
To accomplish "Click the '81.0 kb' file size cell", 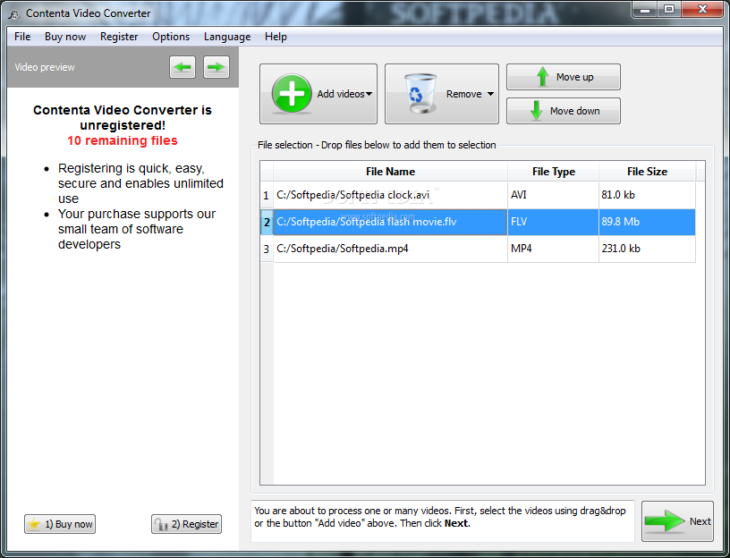I will point(647,195).
